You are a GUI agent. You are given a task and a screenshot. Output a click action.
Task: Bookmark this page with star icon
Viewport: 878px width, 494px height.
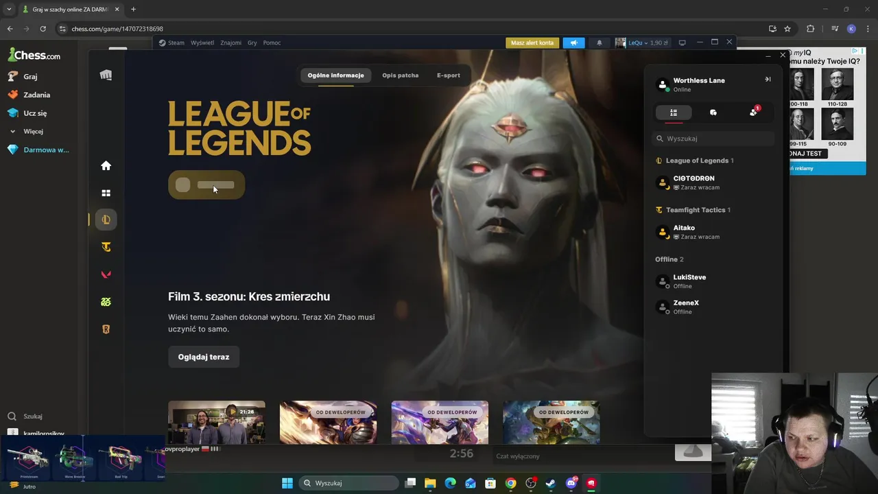point(787,29)
